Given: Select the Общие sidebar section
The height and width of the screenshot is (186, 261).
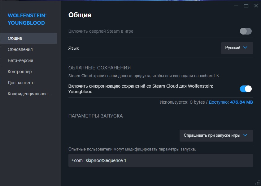Looking at the screenshot, I should click(28, 38).
